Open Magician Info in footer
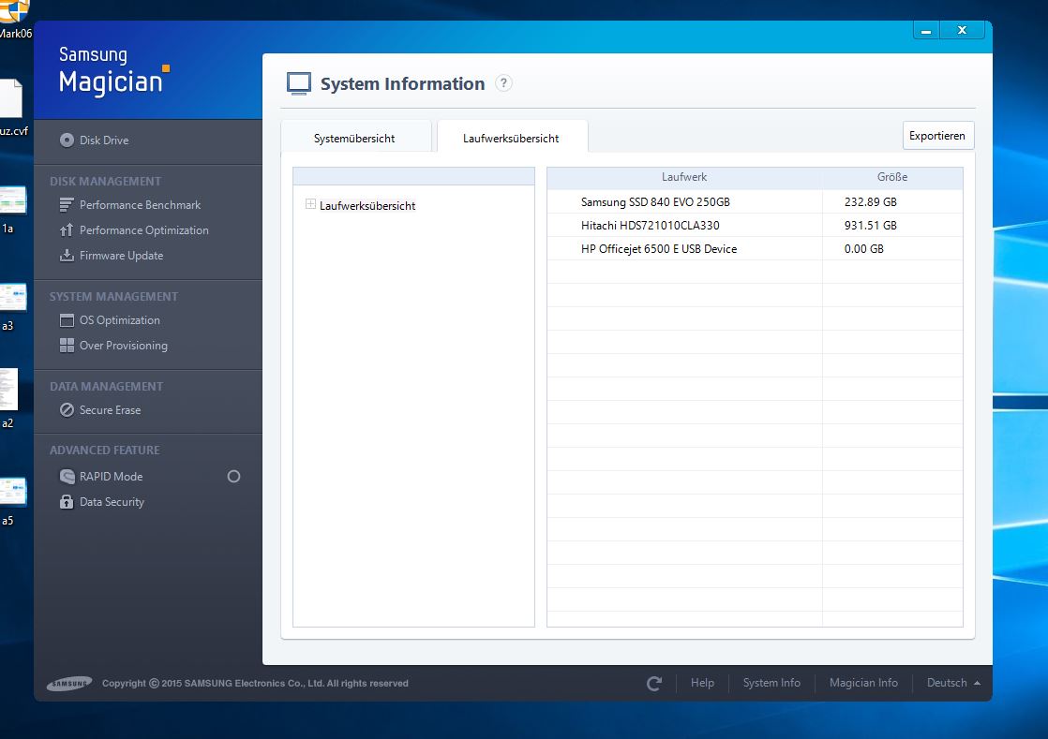 point(862,683)
